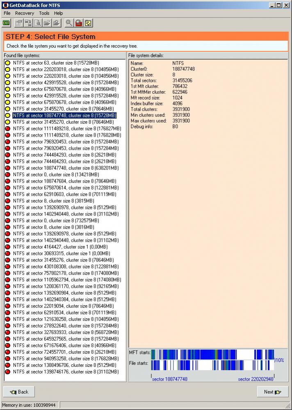292x410 pixels.
Task: Select row 'NTFS at sector 30693315, cluster size 1'
Action: (62, 253)
